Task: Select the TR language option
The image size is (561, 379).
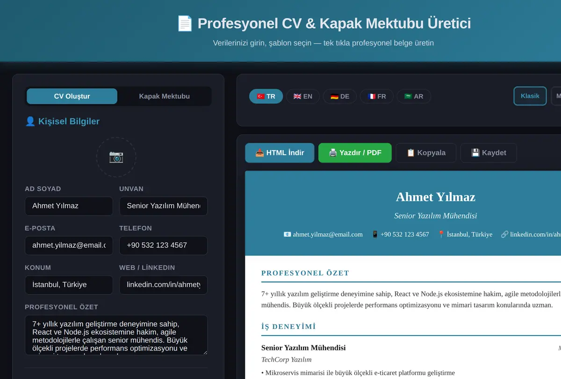Action: pos(266,96)
